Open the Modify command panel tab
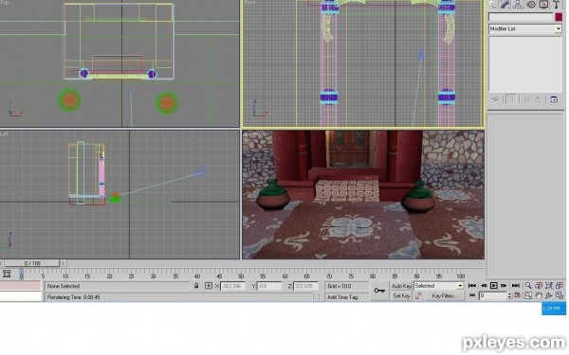This screenshot has width=569, height=355. [505, 4]
